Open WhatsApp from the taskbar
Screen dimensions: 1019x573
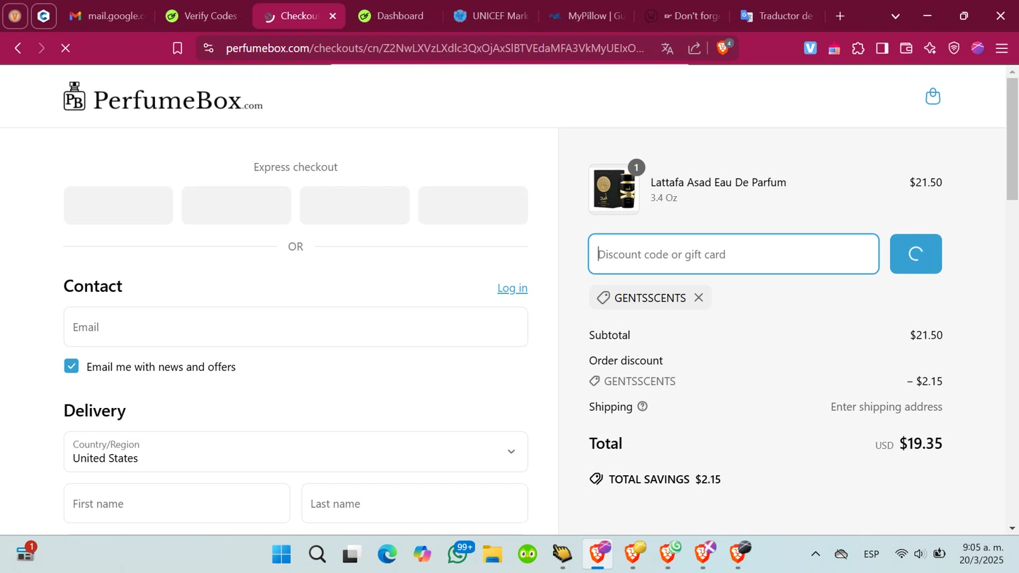[x=459, y=554]
